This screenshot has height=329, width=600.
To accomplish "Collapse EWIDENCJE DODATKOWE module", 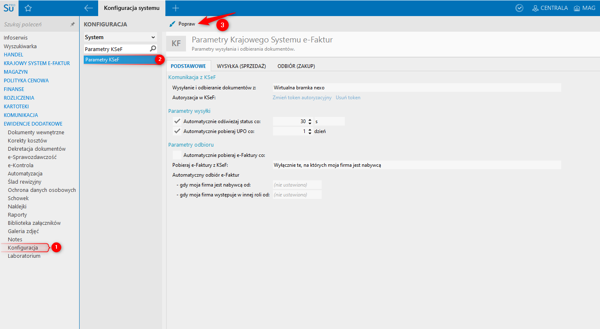I will pyautogui.click(x=33, y=124).
